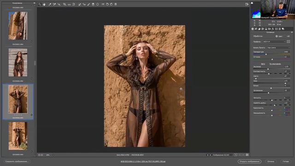Select the Ч/Б black-and-white radio button
The height and width of the screenshot is (166, 295).
coord(285,36)
